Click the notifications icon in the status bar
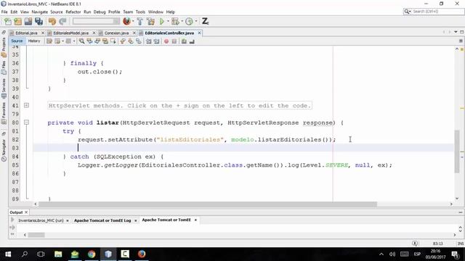 click(x=415, y=244)
